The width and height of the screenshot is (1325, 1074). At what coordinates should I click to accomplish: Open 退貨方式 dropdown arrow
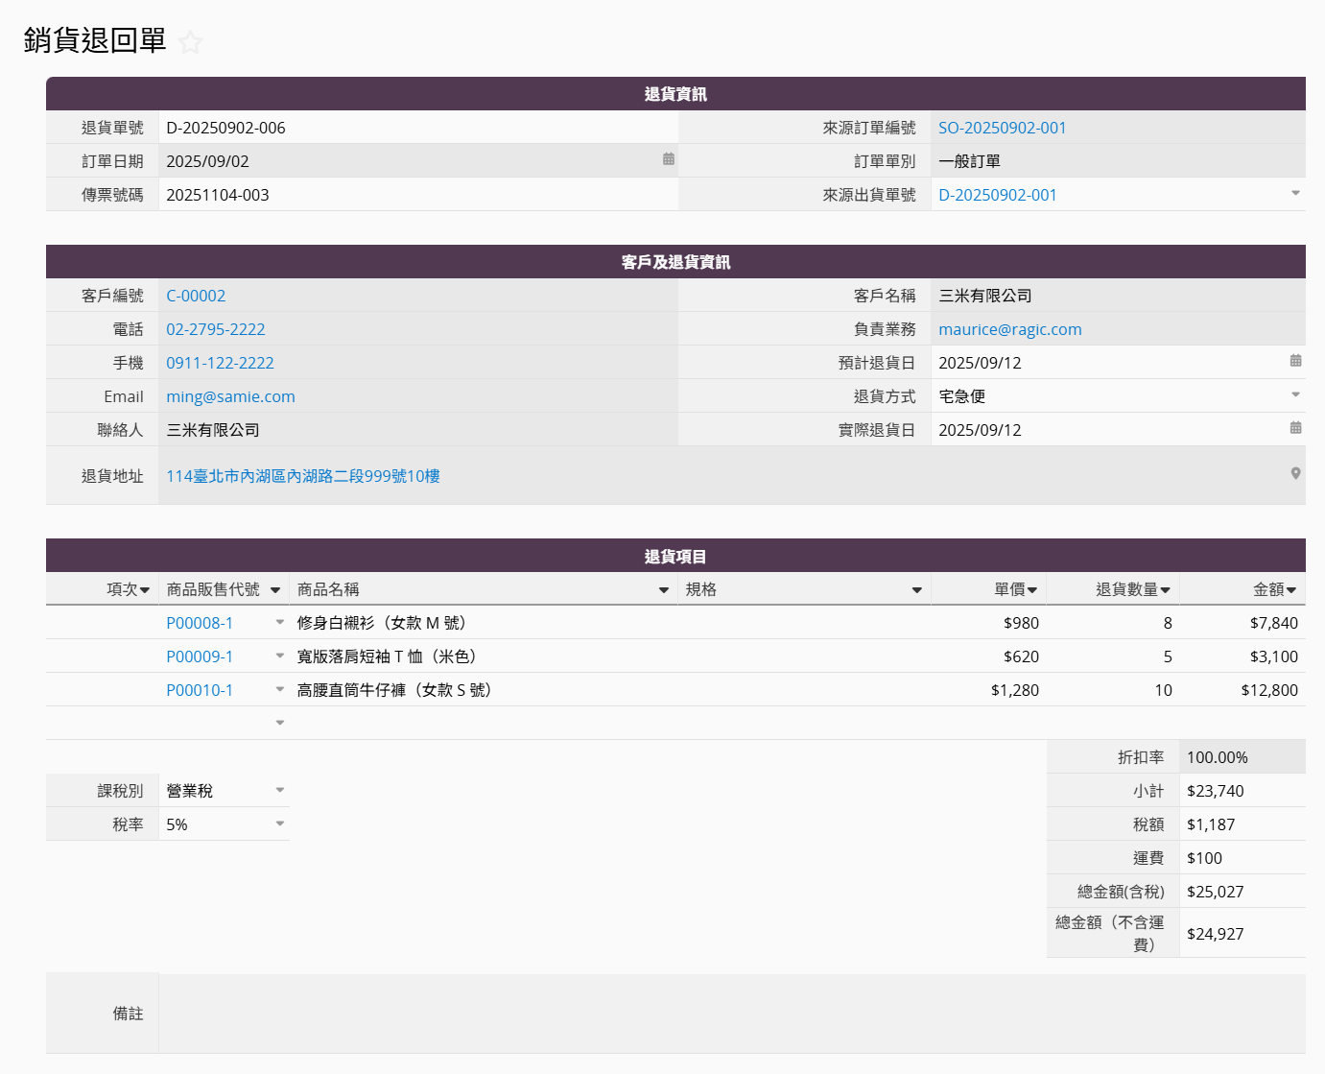1295,395
